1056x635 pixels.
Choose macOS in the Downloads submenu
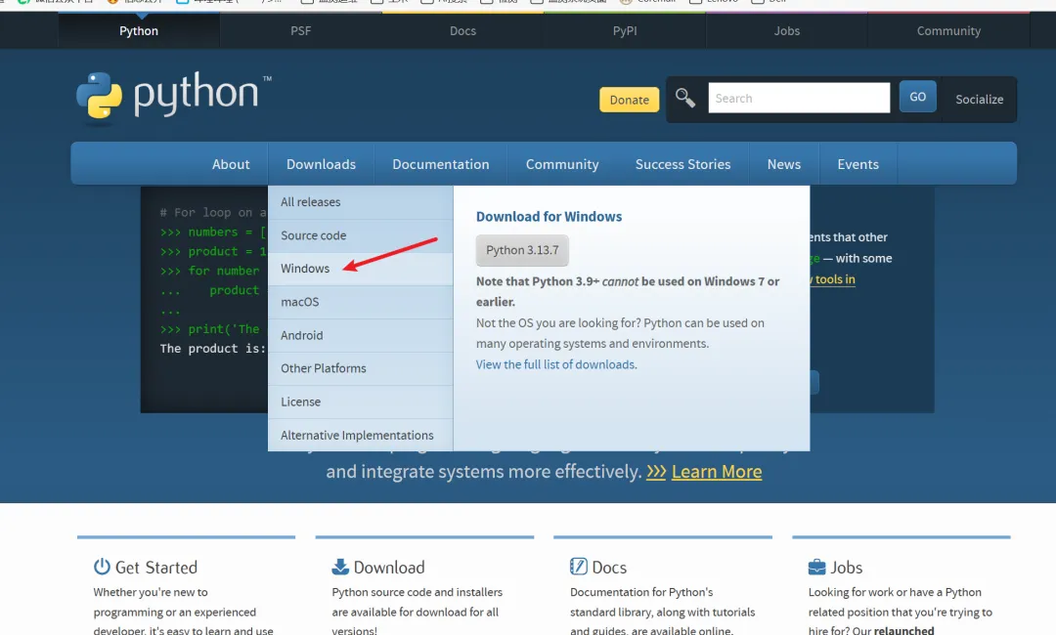pos(360,302)
